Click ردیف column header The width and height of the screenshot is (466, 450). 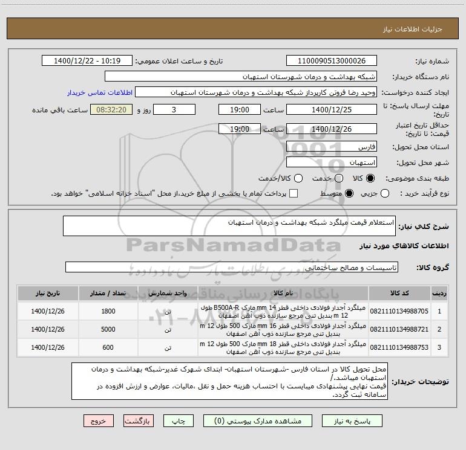point(439,293)
